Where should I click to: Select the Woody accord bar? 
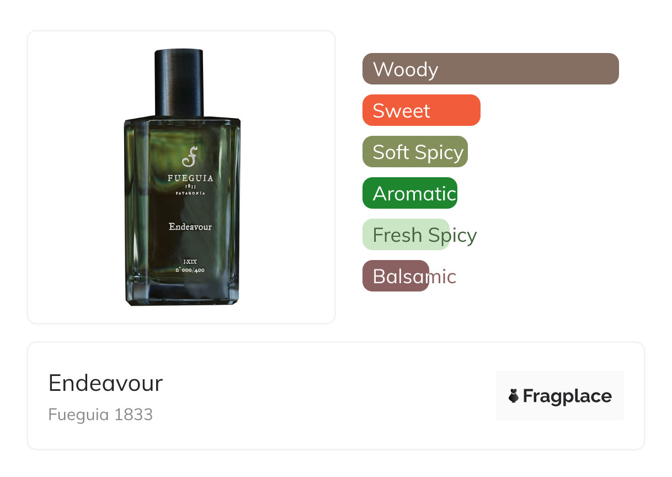click(490, 69)
